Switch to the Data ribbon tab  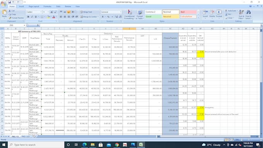pyautogui.click(x=58, y=6)
